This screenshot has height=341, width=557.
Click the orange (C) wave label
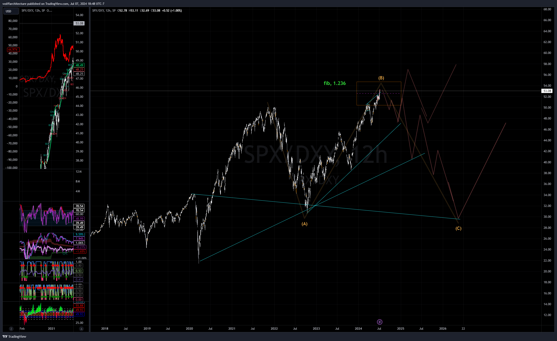[458, 228]
